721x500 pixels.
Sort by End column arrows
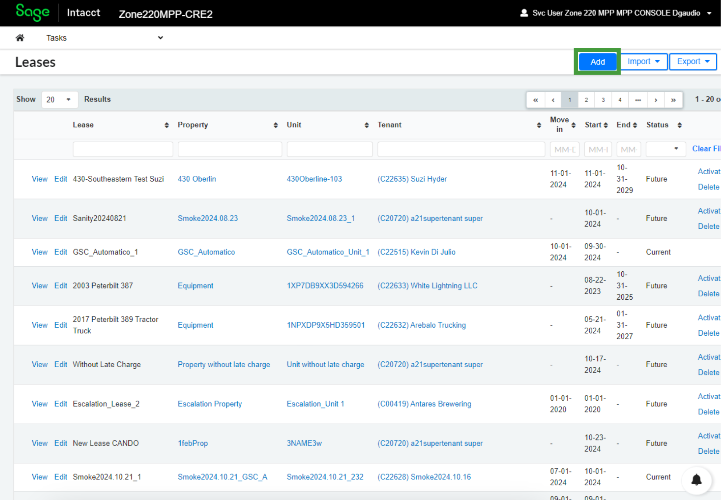635,125
